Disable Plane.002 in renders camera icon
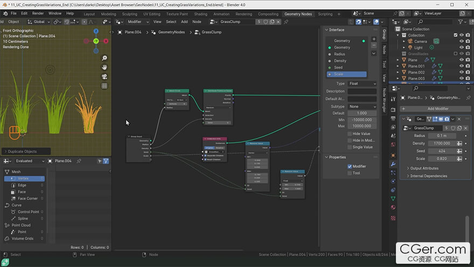 coord(468,72)
